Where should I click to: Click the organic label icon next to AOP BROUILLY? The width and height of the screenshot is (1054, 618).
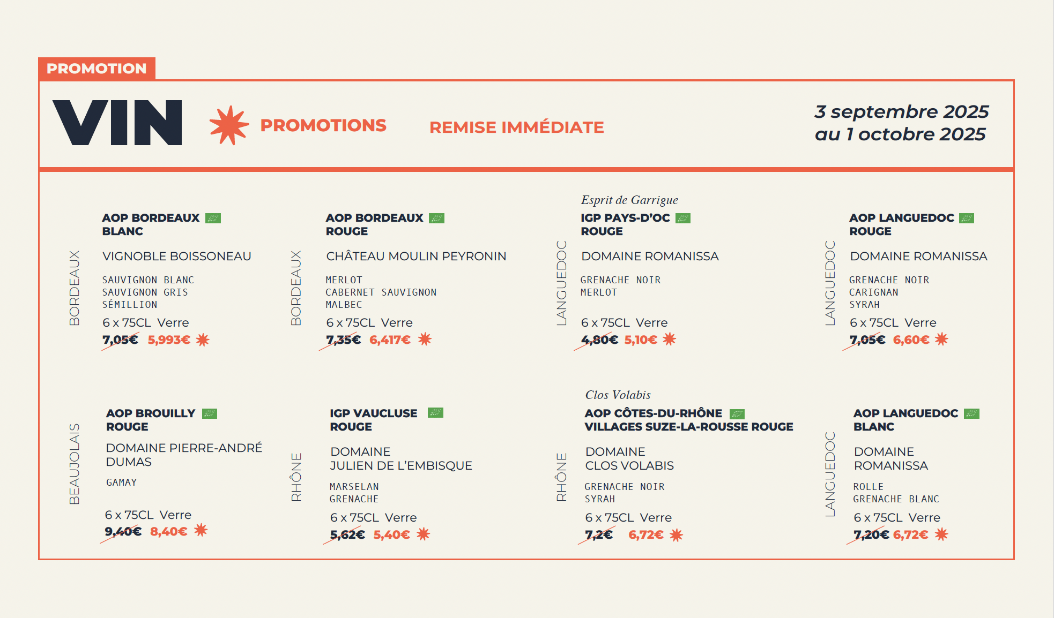tap(210, 413)
